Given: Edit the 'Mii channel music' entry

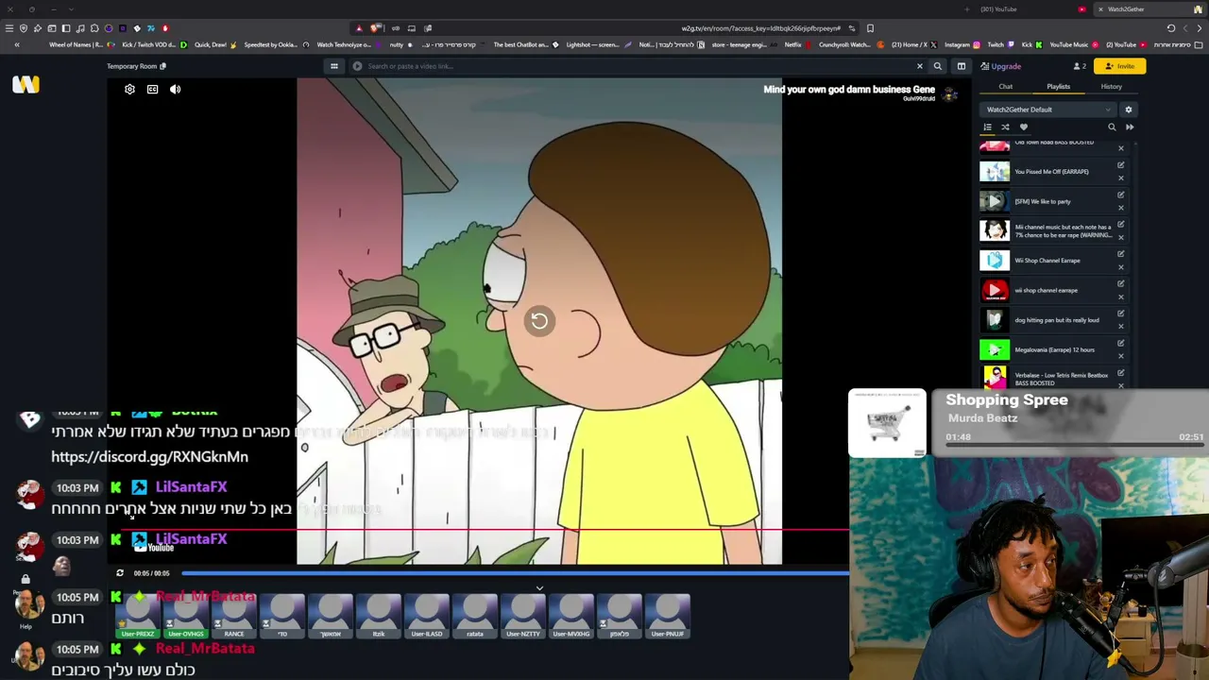Looking at the screenshot, I should click(x=1121, y=225).
